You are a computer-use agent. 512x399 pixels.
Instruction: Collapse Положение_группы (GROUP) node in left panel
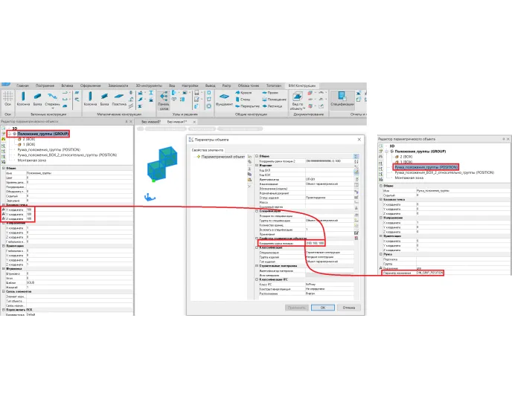[10, 134]
